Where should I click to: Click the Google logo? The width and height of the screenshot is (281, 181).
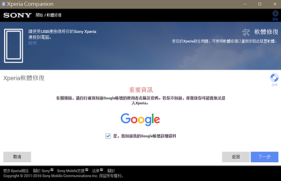(140, 120)
